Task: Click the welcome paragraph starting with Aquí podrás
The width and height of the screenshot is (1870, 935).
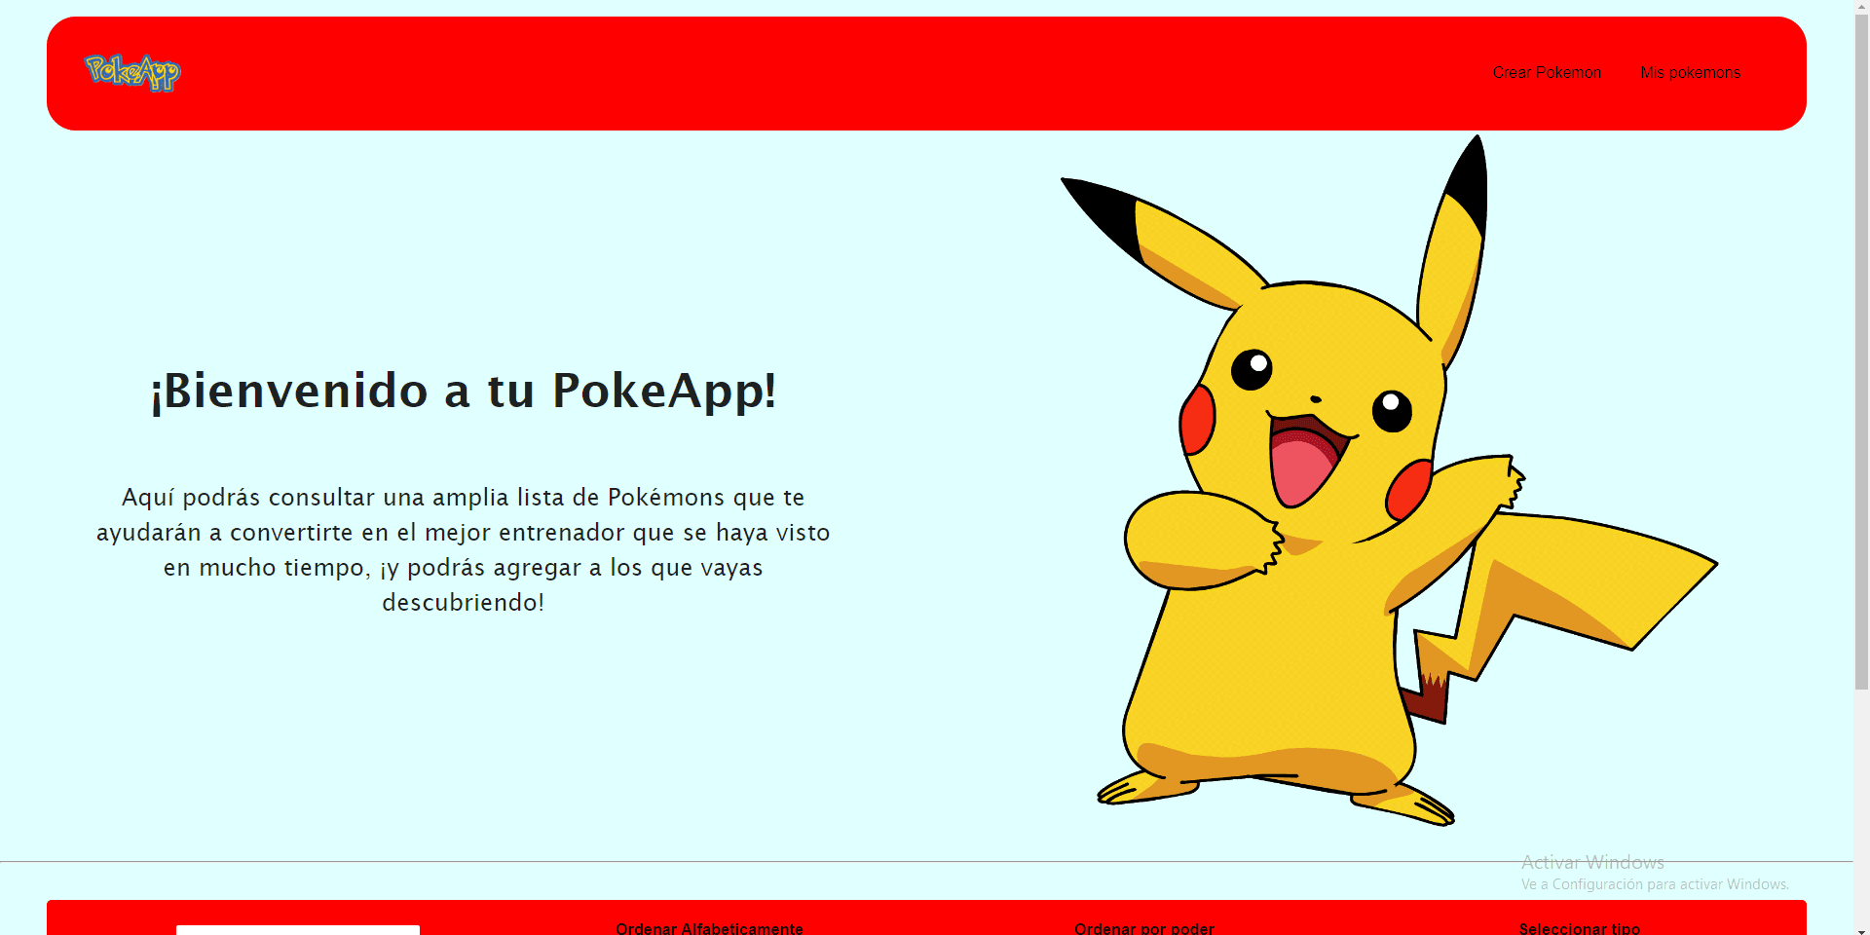Action: click(x=464, y=549)
